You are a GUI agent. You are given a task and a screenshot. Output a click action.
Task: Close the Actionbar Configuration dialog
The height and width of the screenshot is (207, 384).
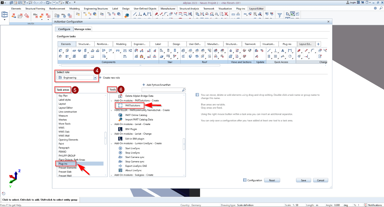point(328,21)
